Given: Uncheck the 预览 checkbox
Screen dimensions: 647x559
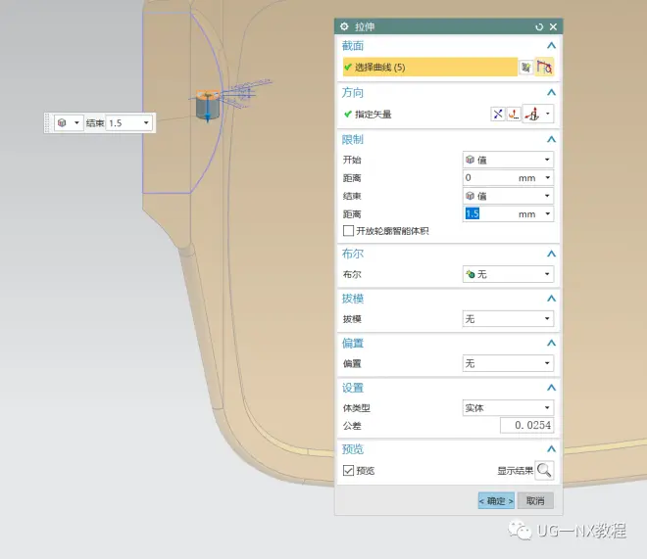Looking at the screenshot, I should click(348, 471).
